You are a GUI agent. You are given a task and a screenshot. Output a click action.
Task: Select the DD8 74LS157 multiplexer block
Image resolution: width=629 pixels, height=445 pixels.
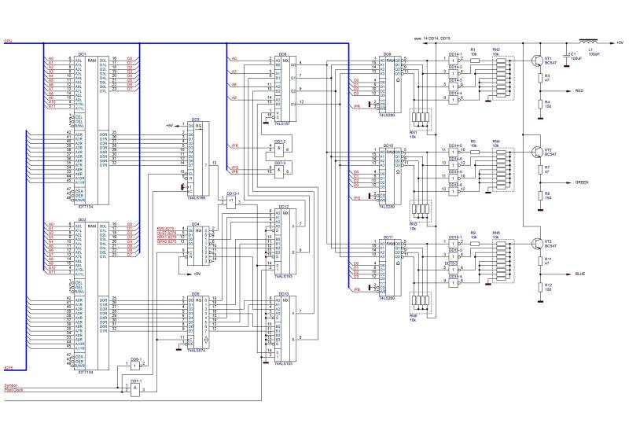pos(281,86)
